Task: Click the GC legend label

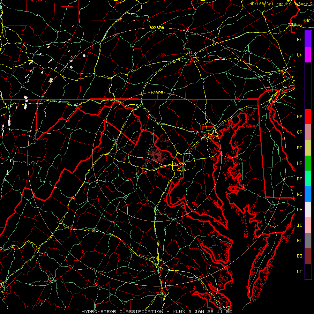Action: click(299, 241)
